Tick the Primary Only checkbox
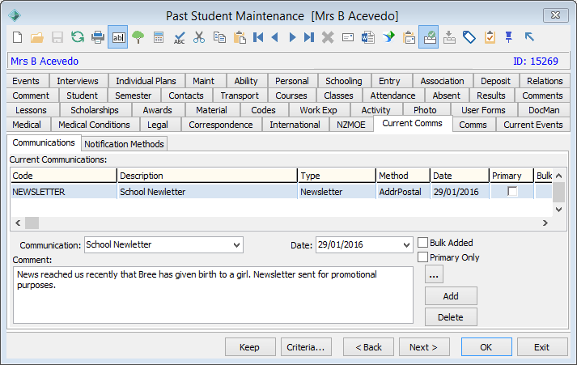This screenshot has width=577, height=365. pyautogui.click(x=422, y=257)
